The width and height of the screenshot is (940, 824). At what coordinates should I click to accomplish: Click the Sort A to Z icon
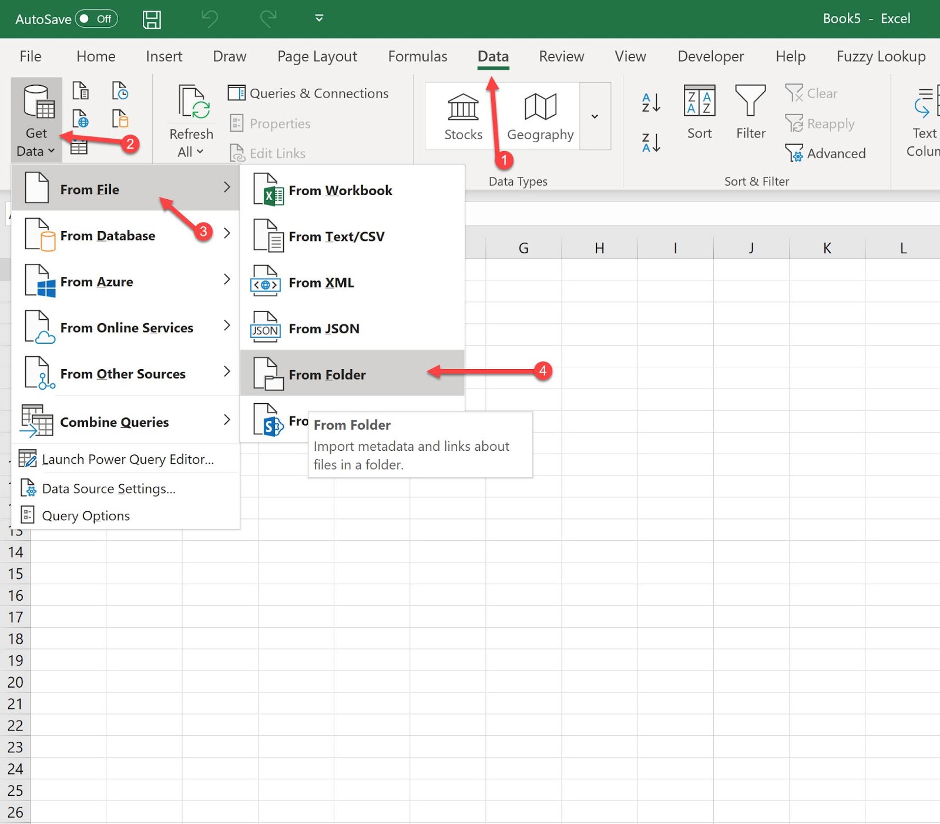pos(649,103)
